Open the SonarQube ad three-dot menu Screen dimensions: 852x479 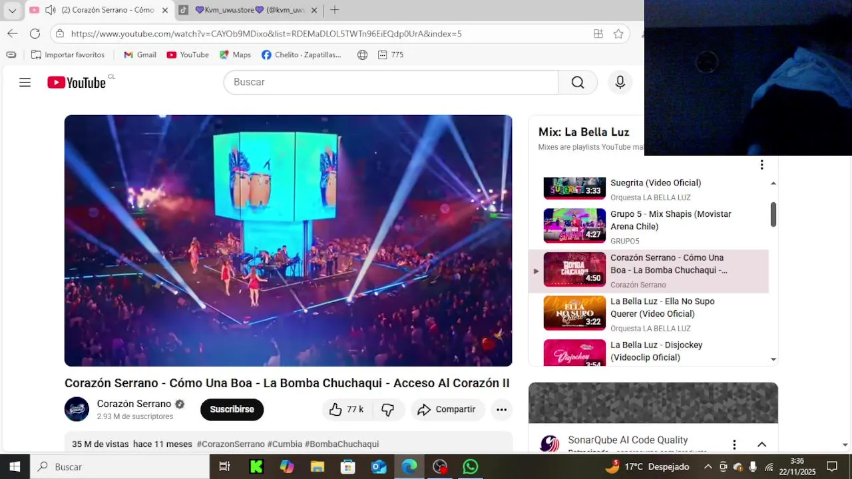click(734, 444)
